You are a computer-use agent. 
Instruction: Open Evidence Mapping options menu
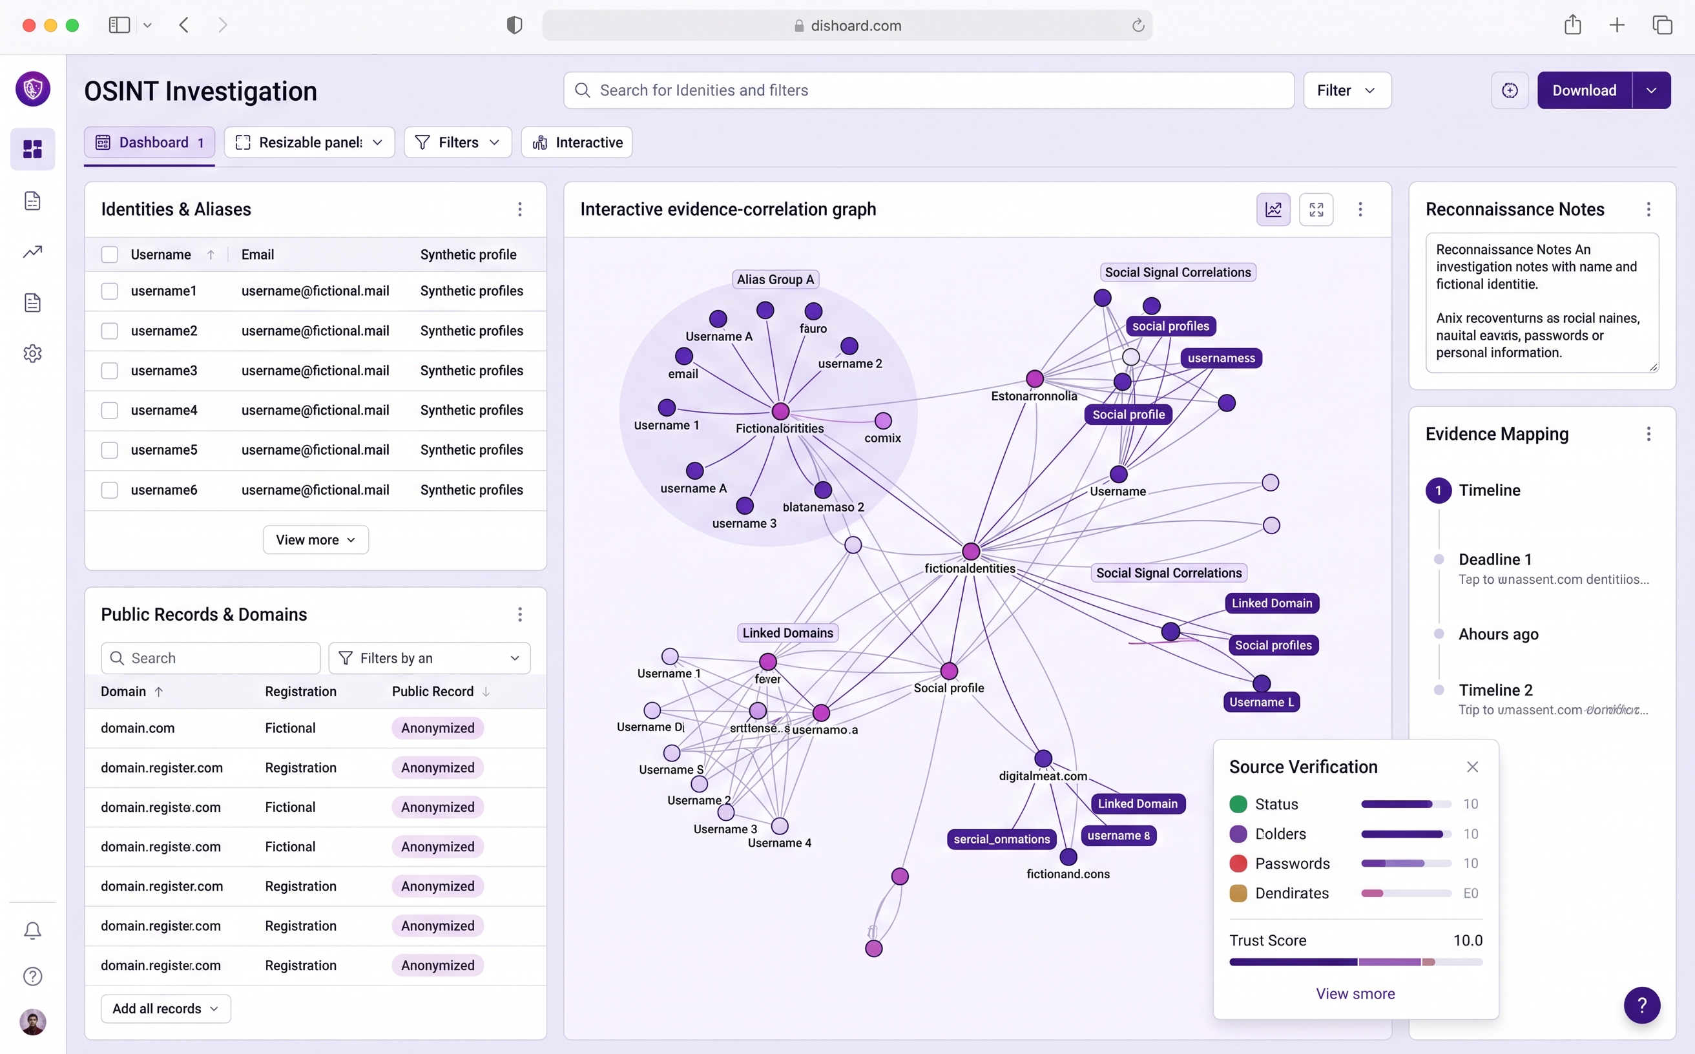1648,434
